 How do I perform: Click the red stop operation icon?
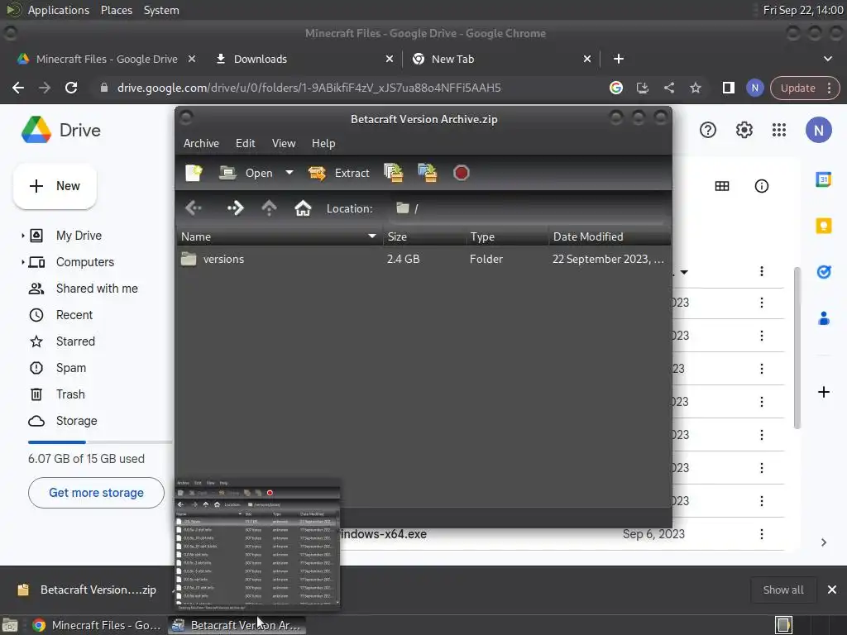[462, 173]
